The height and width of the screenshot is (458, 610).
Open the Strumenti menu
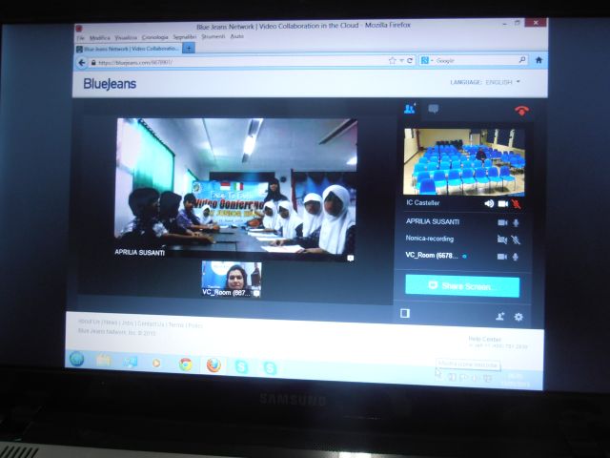[x=213, y=36]
